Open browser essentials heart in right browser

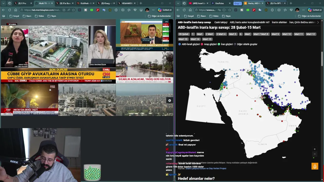pos(291,10)
